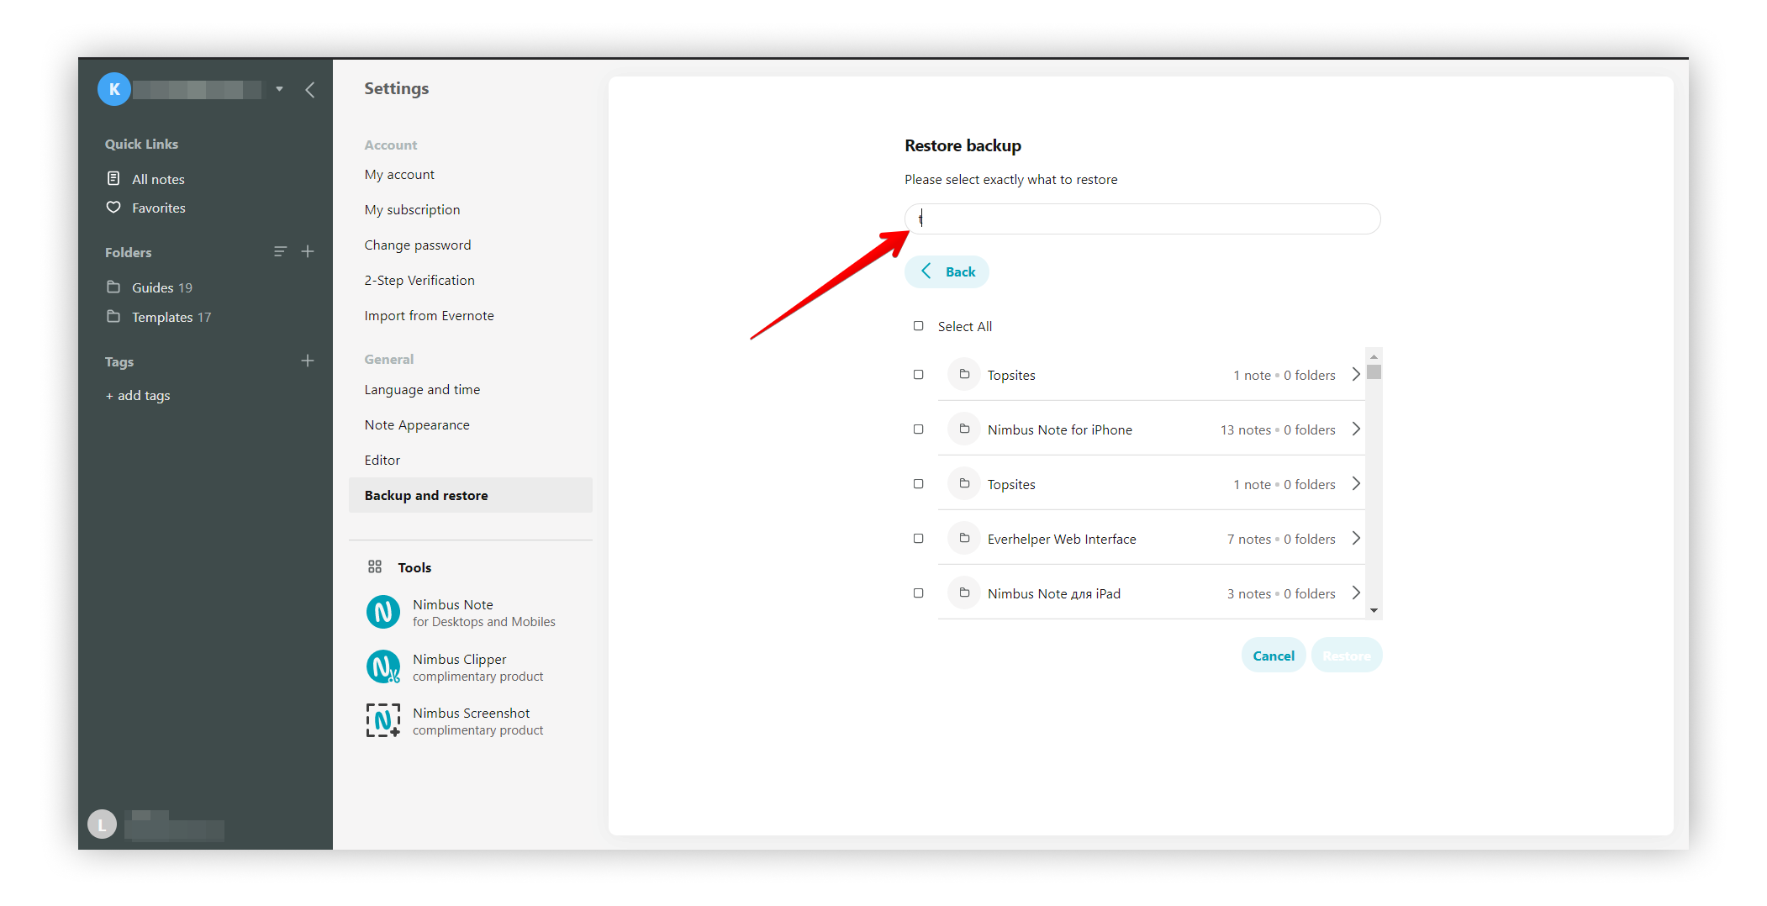This screenshot has width=1767, height=906.
Task: Click the Back button
Action: tap(947, 272)
